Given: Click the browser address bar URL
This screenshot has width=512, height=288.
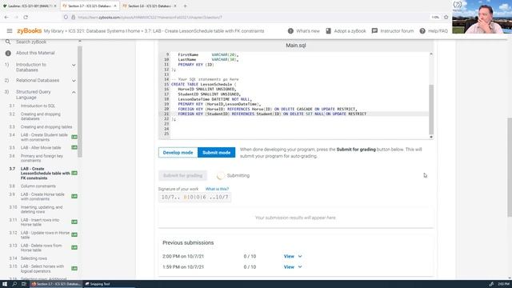Looking at the screenshot, I should click(150, 17).
